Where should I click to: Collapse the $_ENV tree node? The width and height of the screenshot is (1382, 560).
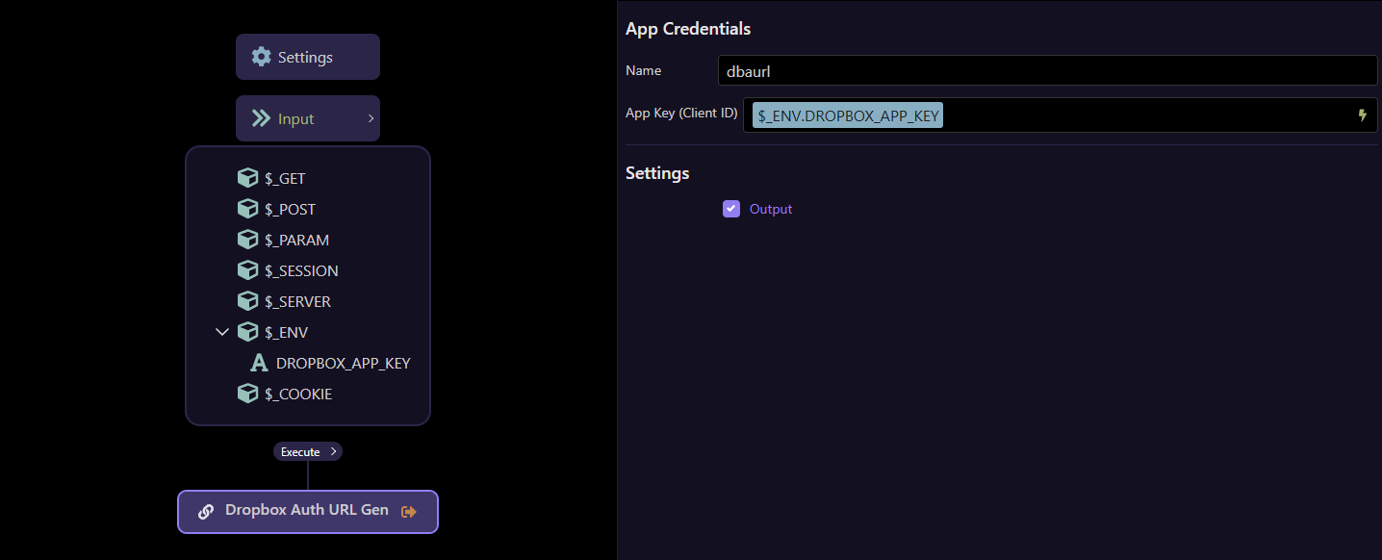tap(222, 332)
